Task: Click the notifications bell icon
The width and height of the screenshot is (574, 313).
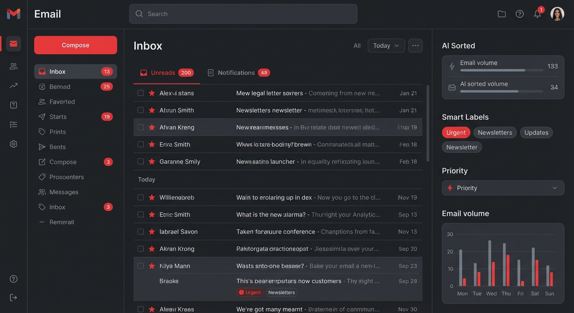Action: coord(537,14)
